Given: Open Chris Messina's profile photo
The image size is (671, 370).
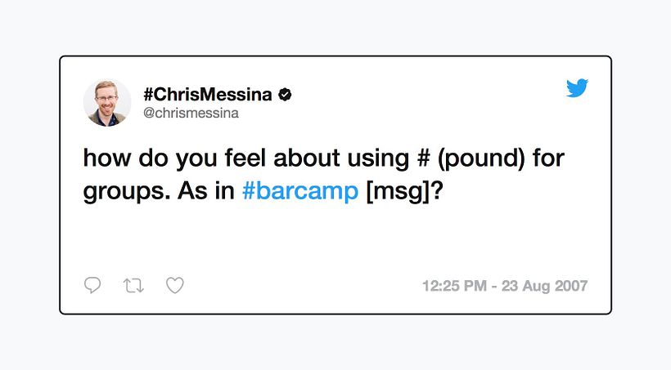Looking at the screenshot, I should (x=106, y=103).
